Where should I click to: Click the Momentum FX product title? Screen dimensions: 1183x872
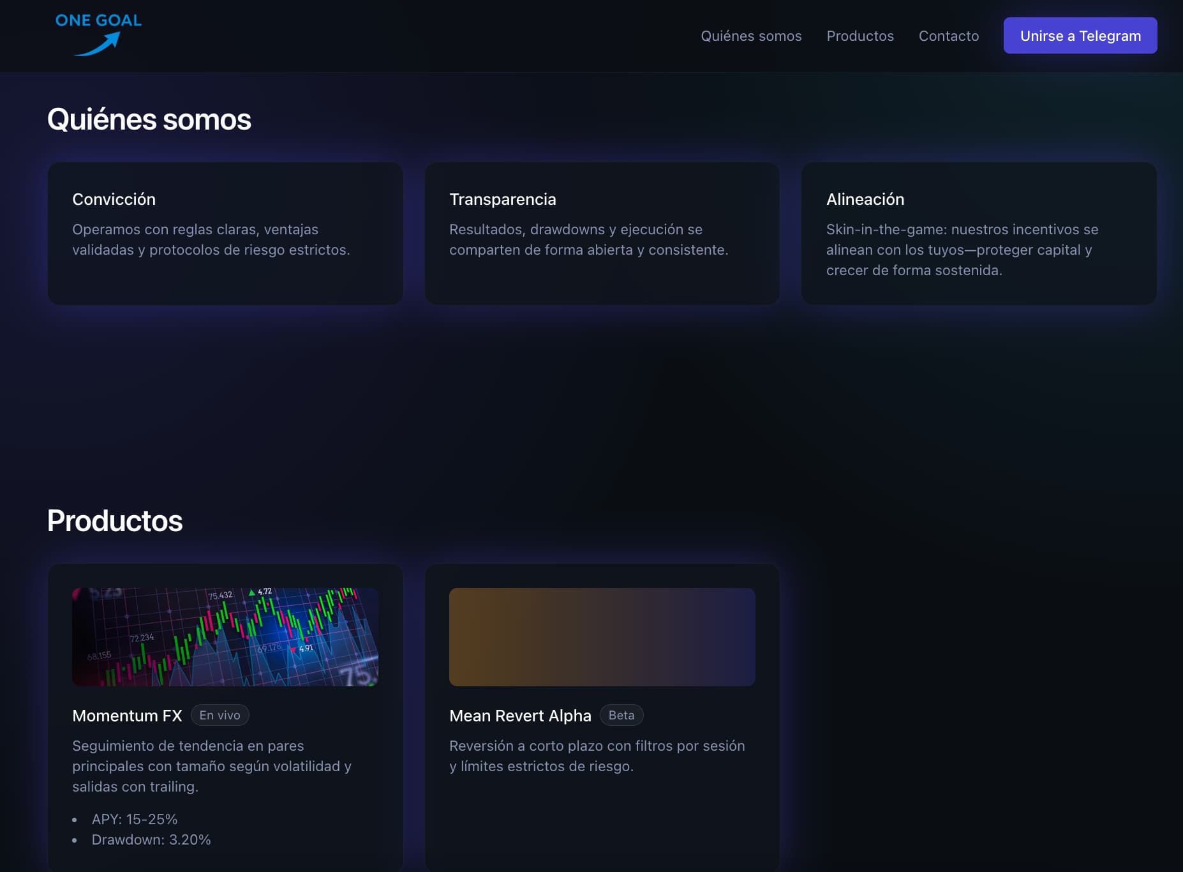[127, 716]
